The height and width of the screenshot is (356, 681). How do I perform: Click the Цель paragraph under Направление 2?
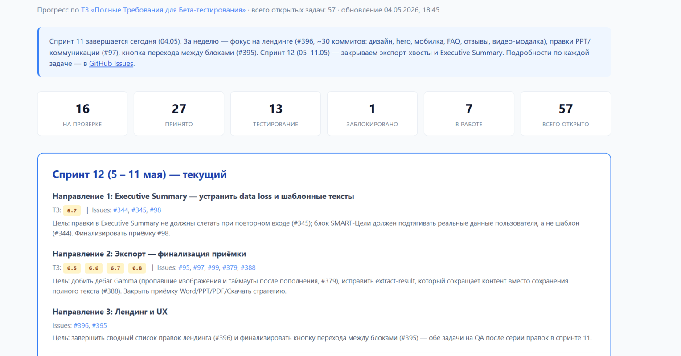(310, 286)
